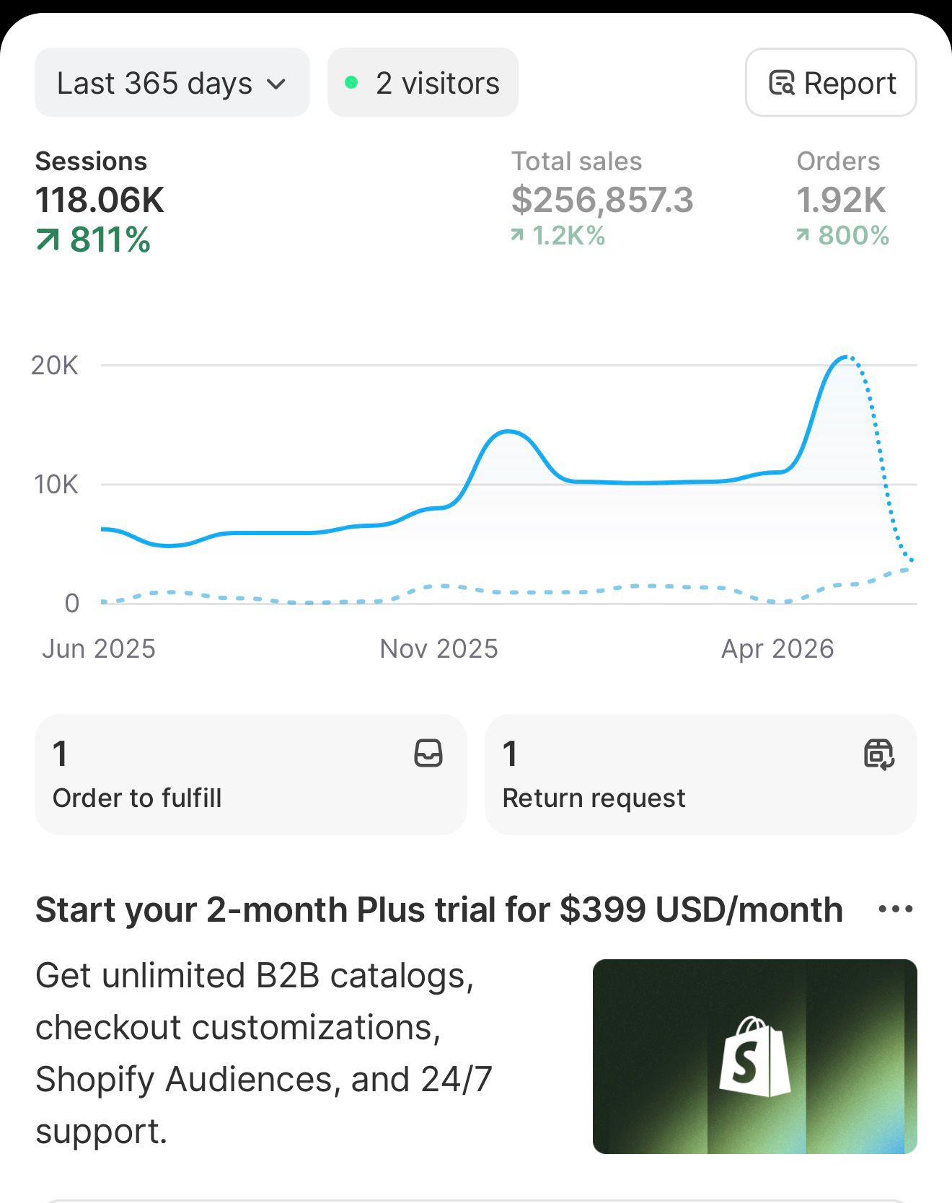
Task: Open the Report button
Action: tap(831, 83)
